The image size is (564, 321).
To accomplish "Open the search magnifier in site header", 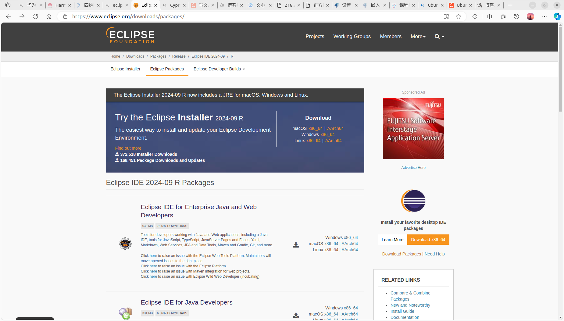I will pyautogui.click(x=439, y=37).
